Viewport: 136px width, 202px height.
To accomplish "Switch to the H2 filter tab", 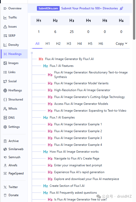I will click(x=58, y=44).
